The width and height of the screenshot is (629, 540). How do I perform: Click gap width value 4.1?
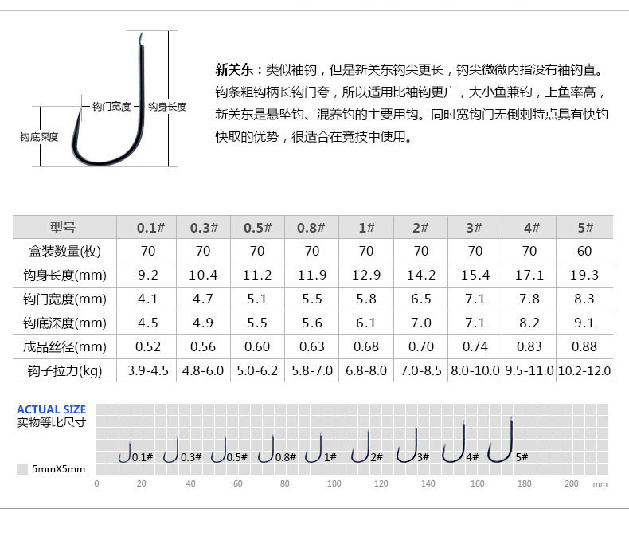coord(148,299)
